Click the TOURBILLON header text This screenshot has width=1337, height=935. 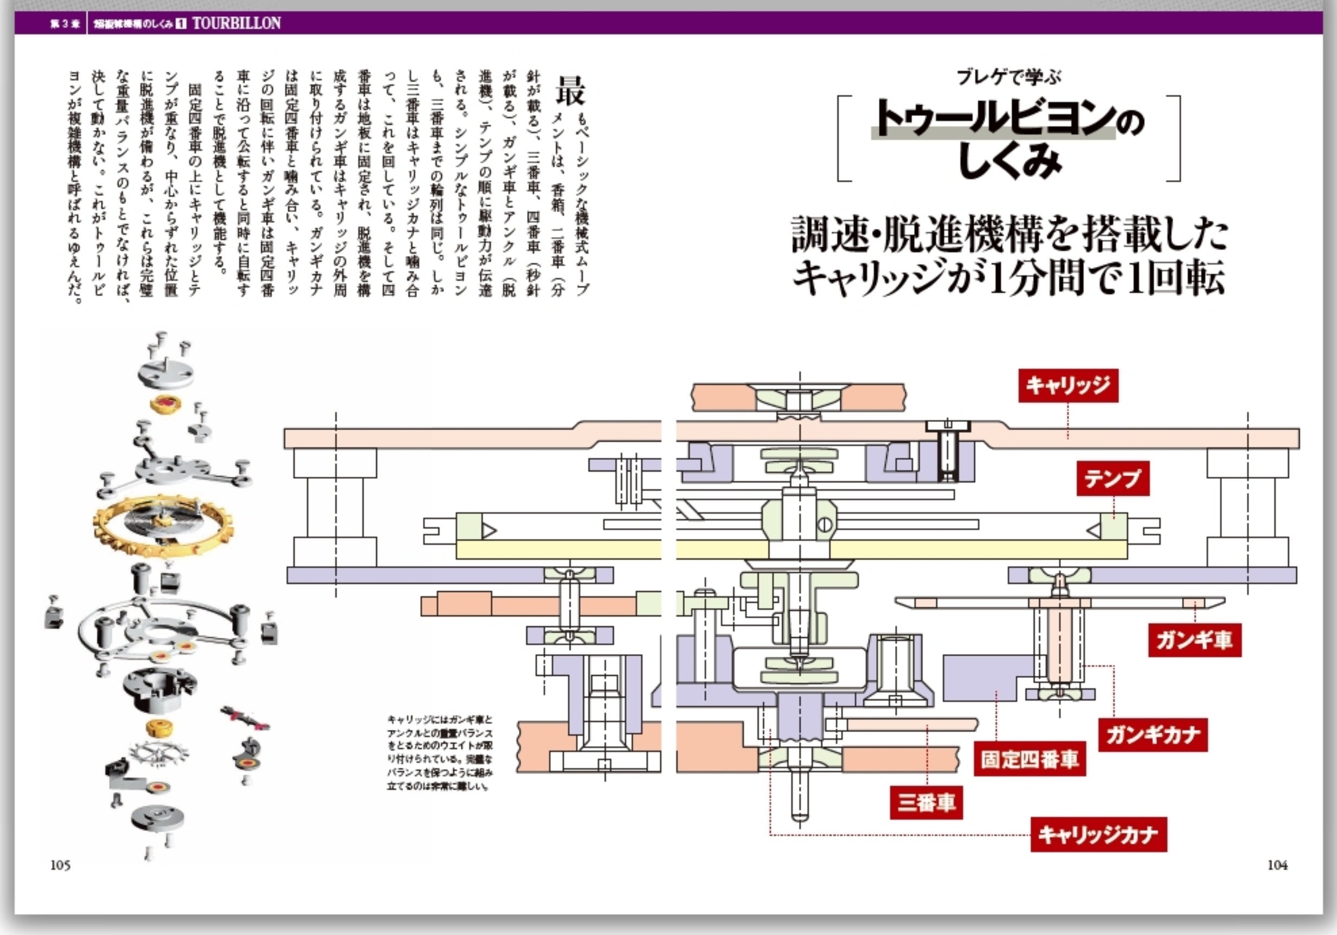coord(236,23)
